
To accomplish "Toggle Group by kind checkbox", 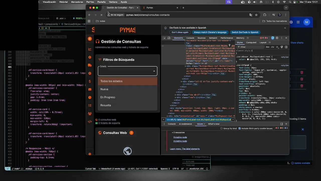I will (x=221, y=128).
